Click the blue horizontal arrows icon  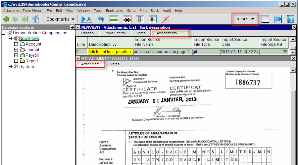coord(278,19)
